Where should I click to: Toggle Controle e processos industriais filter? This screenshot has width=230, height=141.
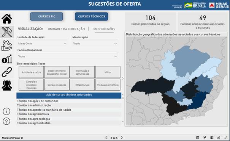point(31,85)
